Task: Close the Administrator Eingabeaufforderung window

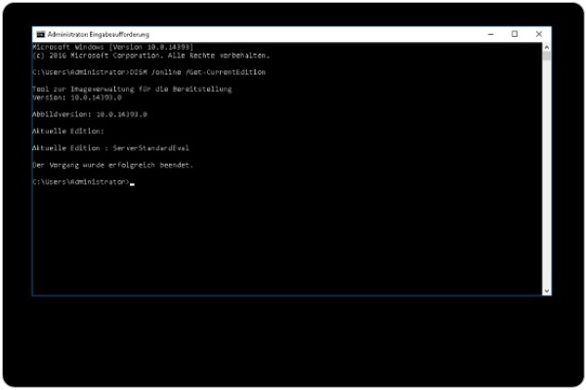Action: [x=538, y=34]
